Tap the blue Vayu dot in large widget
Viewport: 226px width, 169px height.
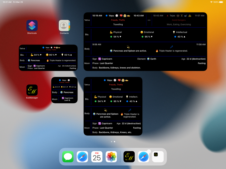pos(107,16)
